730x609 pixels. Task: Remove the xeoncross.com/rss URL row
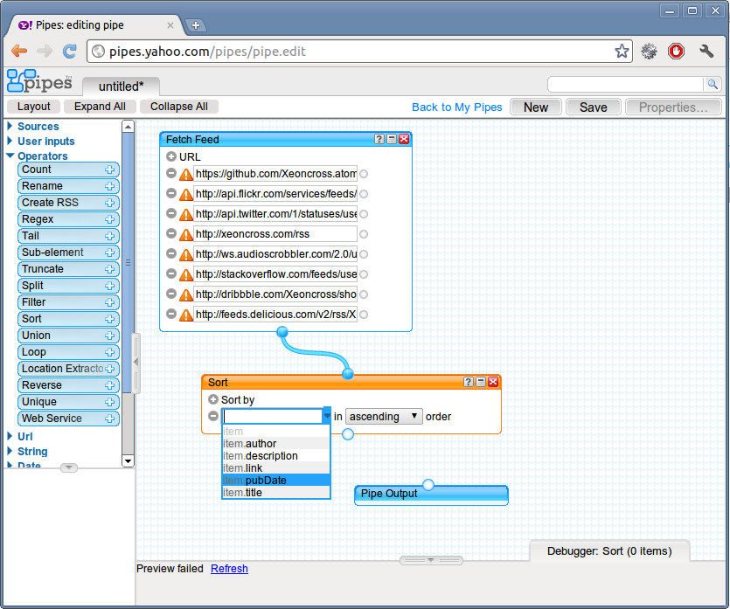pos(171,233)
